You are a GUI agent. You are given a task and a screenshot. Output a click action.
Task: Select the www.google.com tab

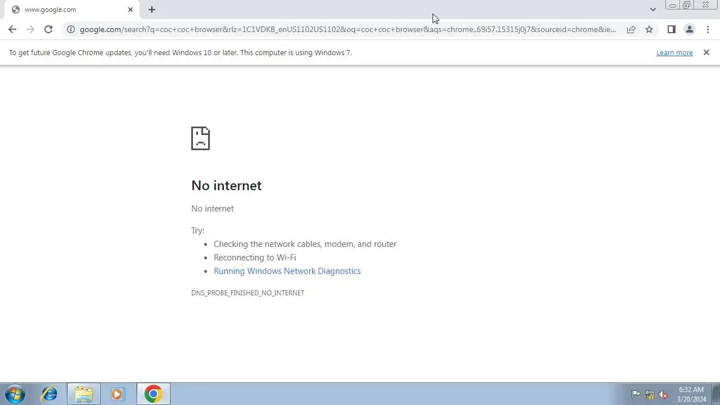[71, 10]
